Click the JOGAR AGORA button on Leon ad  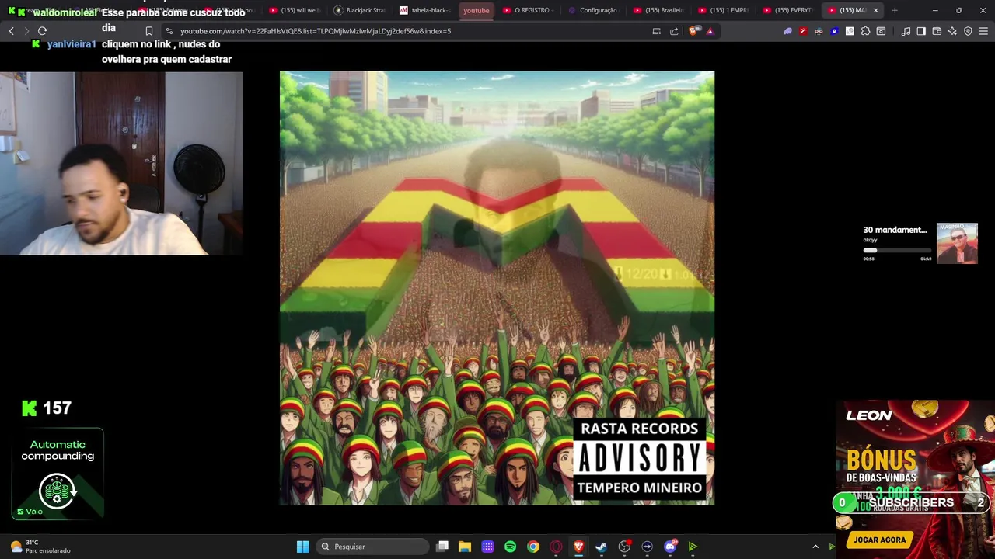pos(879,540)
